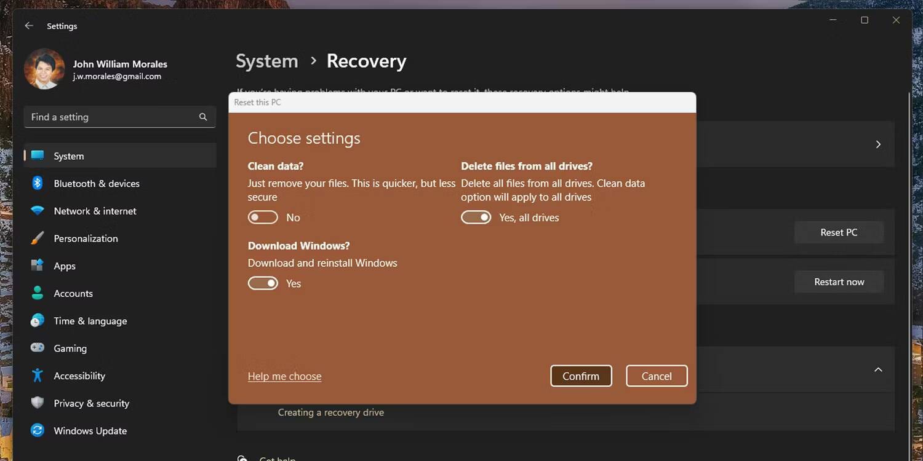This screenshot has height=461, width=923.
Task: Select System in the settings sidebar
Action: tap(68, 156)
